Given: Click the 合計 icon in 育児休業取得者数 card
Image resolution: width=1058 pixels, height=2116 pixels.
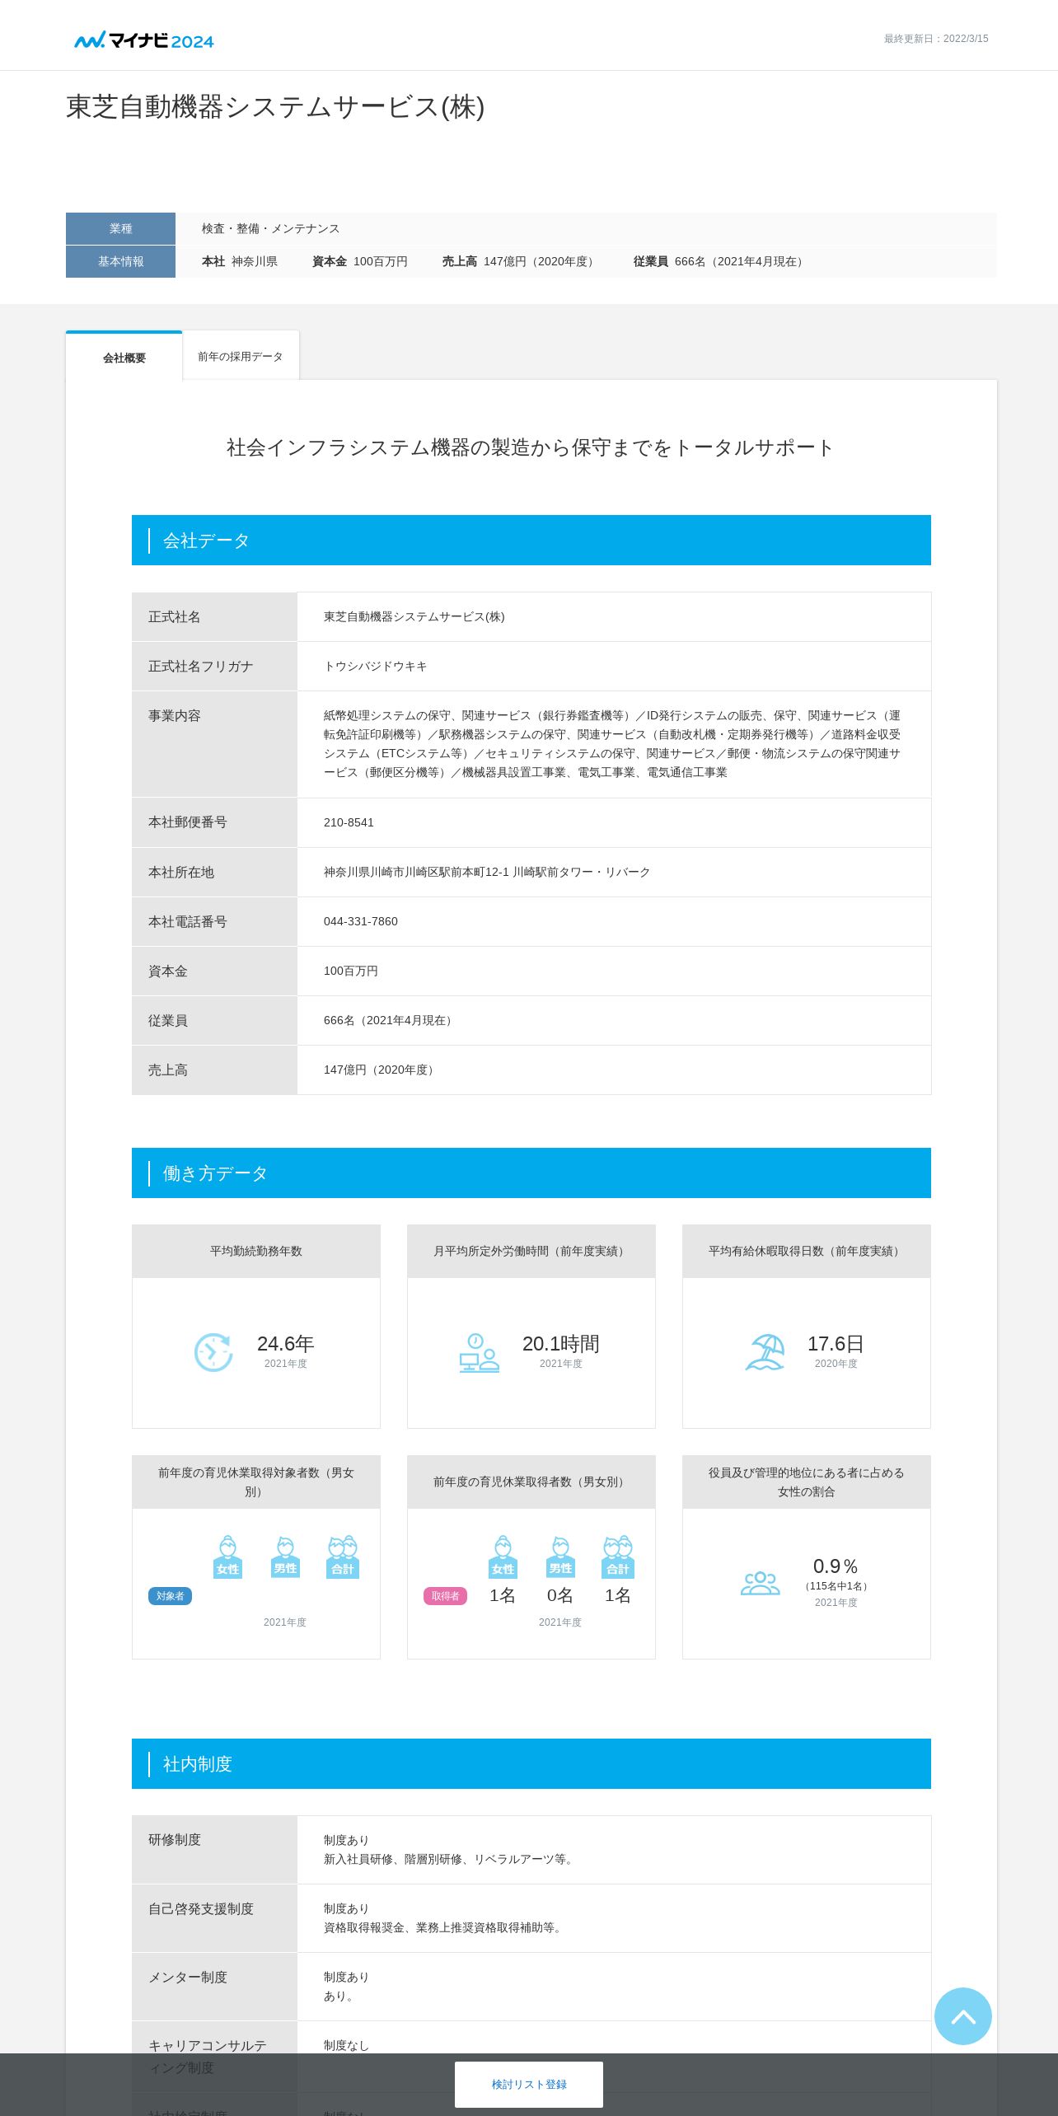Looking at the screenshot, I should tap(618, 1557).
